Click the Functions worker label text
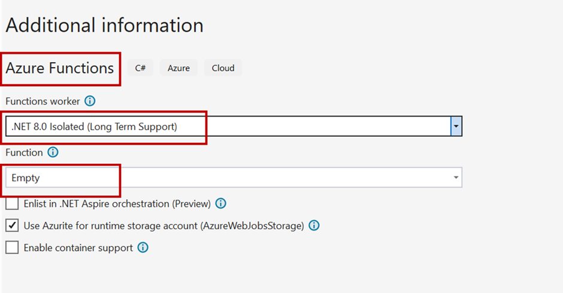Viewport: 563px width, 293px height. (x=43, y=102)
